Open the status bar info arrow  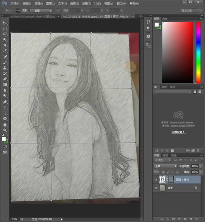[x=62, y=219]
